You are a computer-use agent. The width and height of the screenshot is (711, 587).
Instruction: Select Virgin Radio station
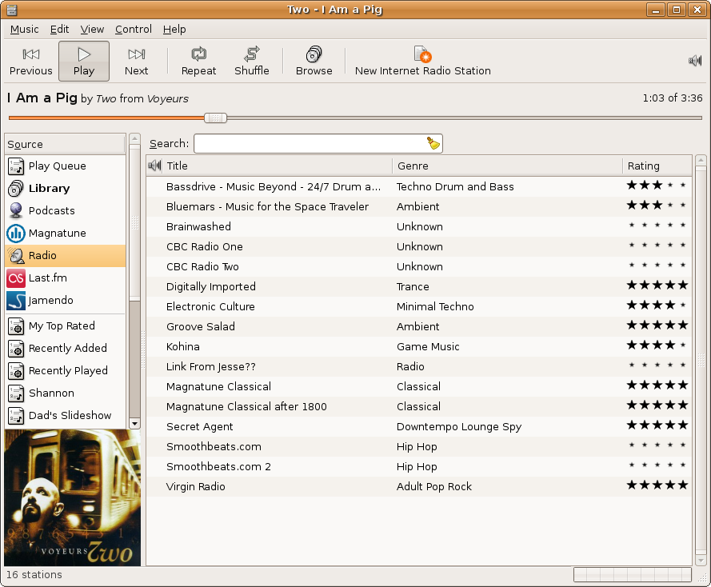coord(418,486)
